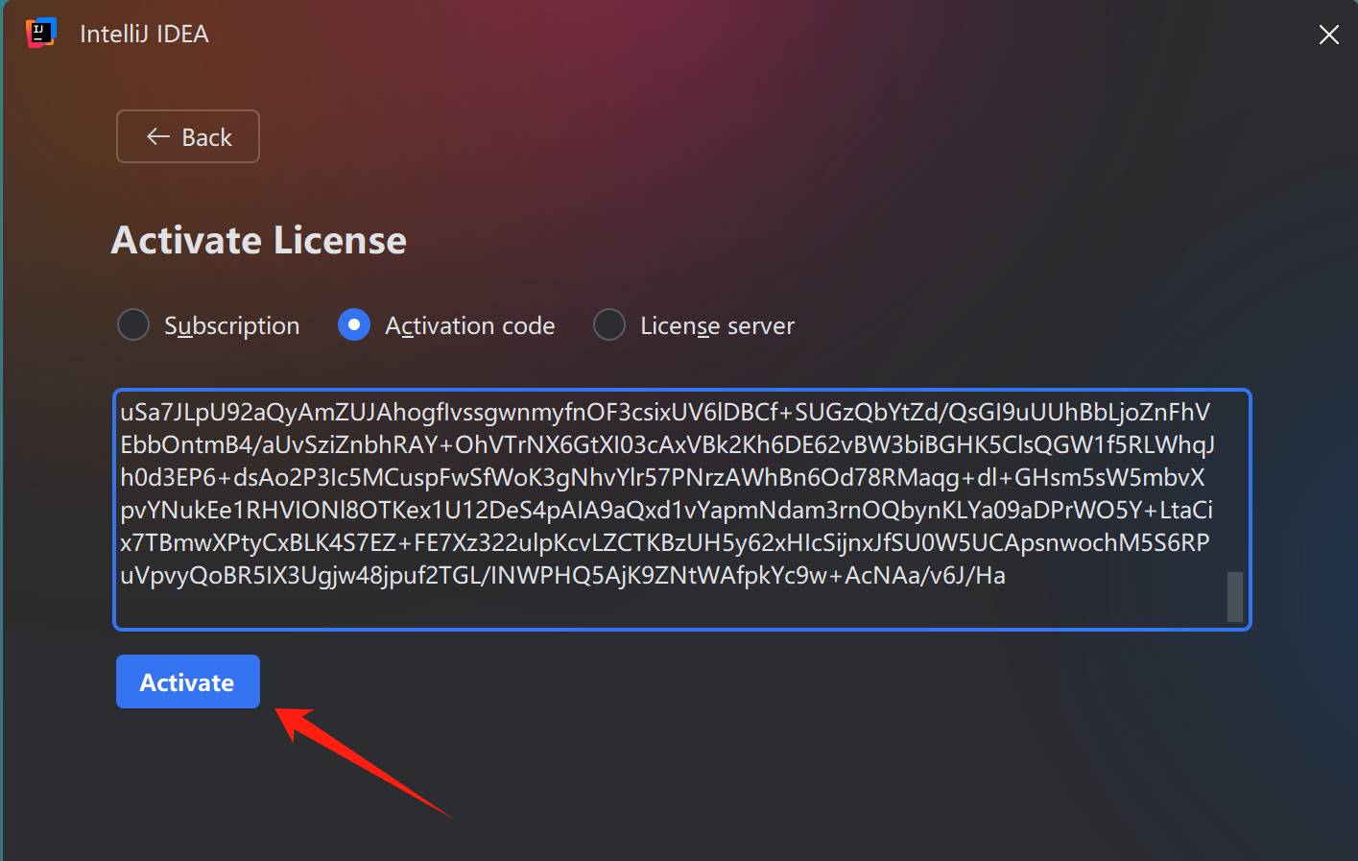Place cursor in code line starting uSa7JLpU92a
Screen dimensions: 1358x861
[x=665, y=412]
